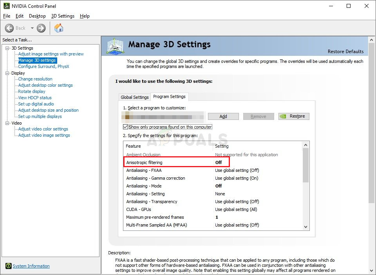Switch to the Global Settings tab
Image resolution: width=376 pixels, height=275 pixels.
click(134, 97)
